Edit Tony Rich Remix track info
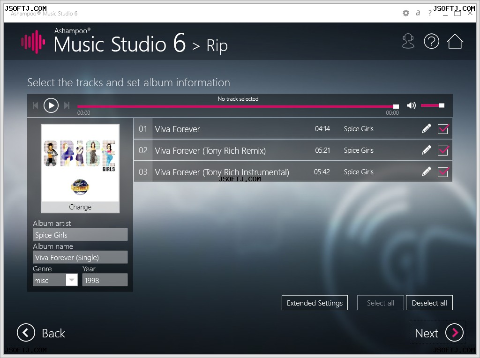This screenshot has width=480, height=358. 427,150
